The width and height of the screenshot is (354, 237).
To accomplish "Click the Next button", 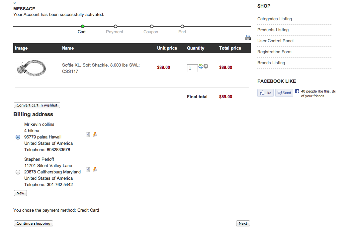I will coord(243,223).
